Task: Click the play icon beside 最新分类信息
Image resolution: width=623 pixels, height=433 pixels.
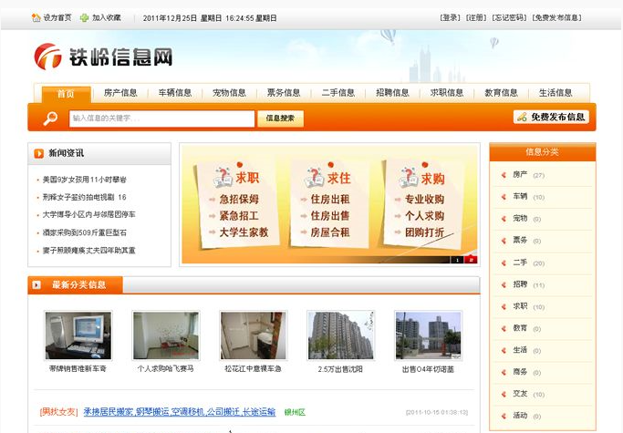Action: (x=36, y=284)
